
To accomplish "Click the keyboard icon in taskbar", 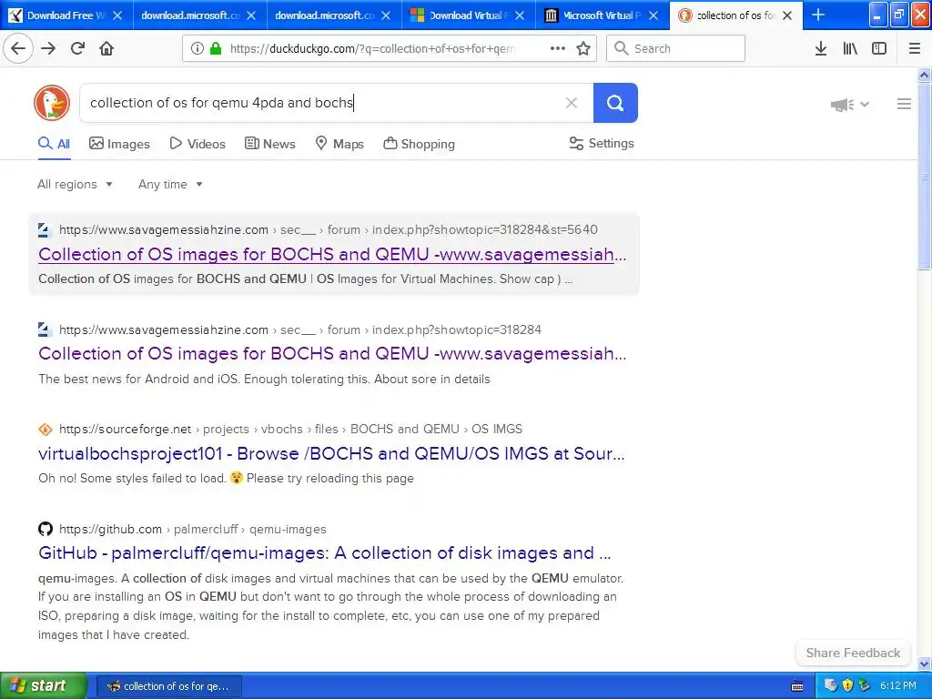I will point(797,686).
